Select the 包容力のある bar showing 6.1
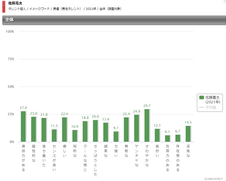 [168, 138]
